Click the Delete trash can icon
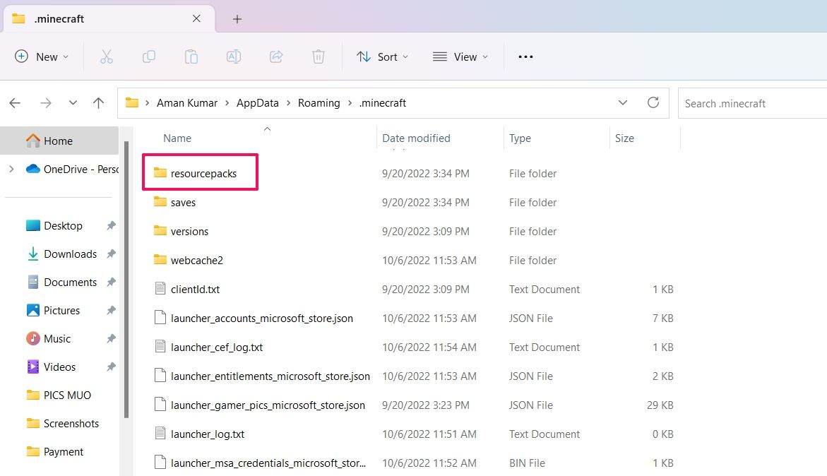 click(x=319, y=56)
